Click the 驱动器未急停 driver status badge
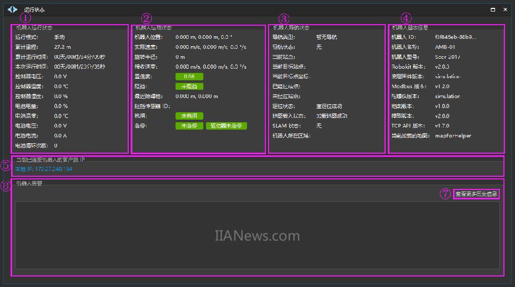 tap(226, 126)
